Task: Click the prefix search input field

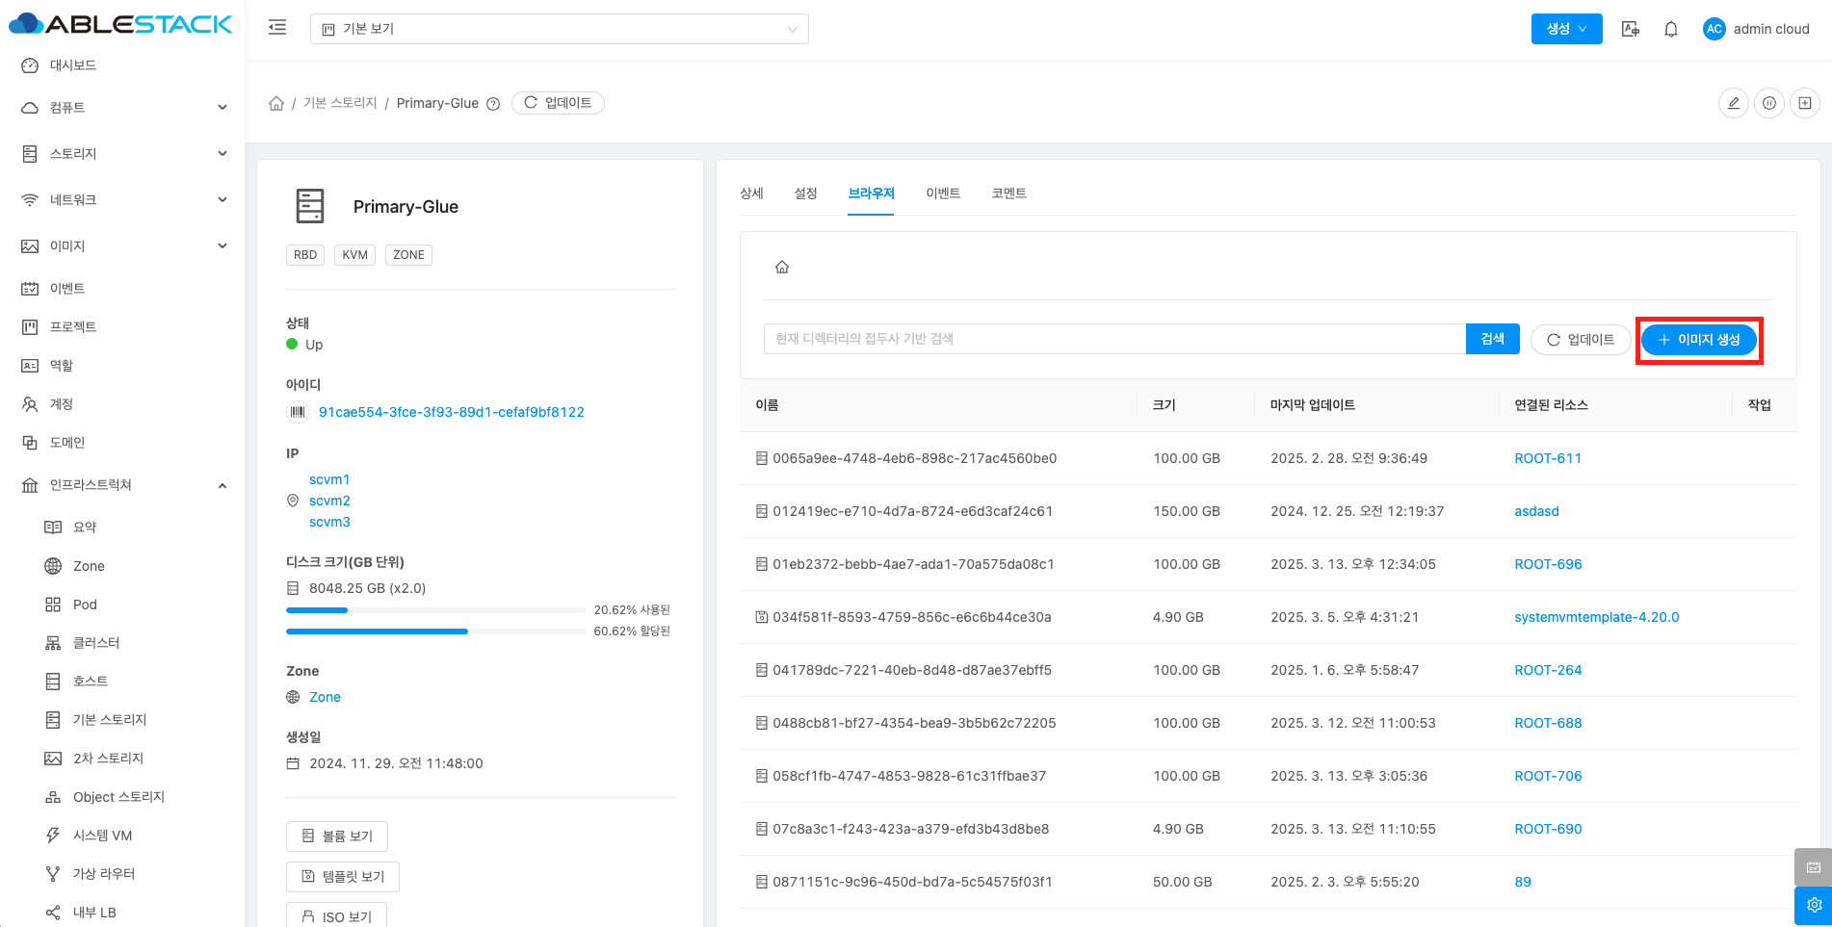Action: [1114, 339]
